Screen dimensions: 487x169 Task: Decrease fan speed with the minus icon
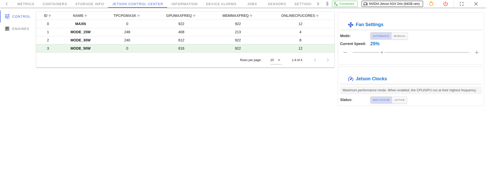click(345, 52)
